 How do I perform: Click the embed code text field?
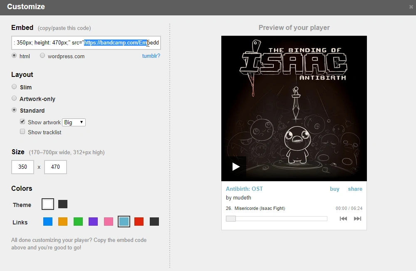tap(86, 43)
